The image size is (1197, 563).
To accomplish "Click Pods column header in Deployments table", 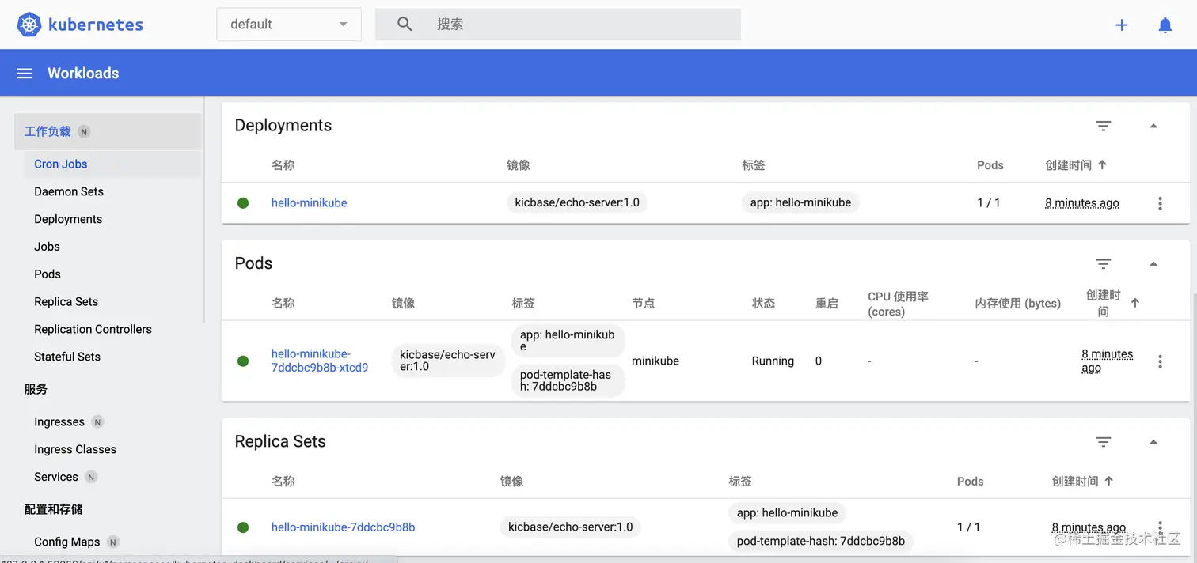I will coord(990,165).
